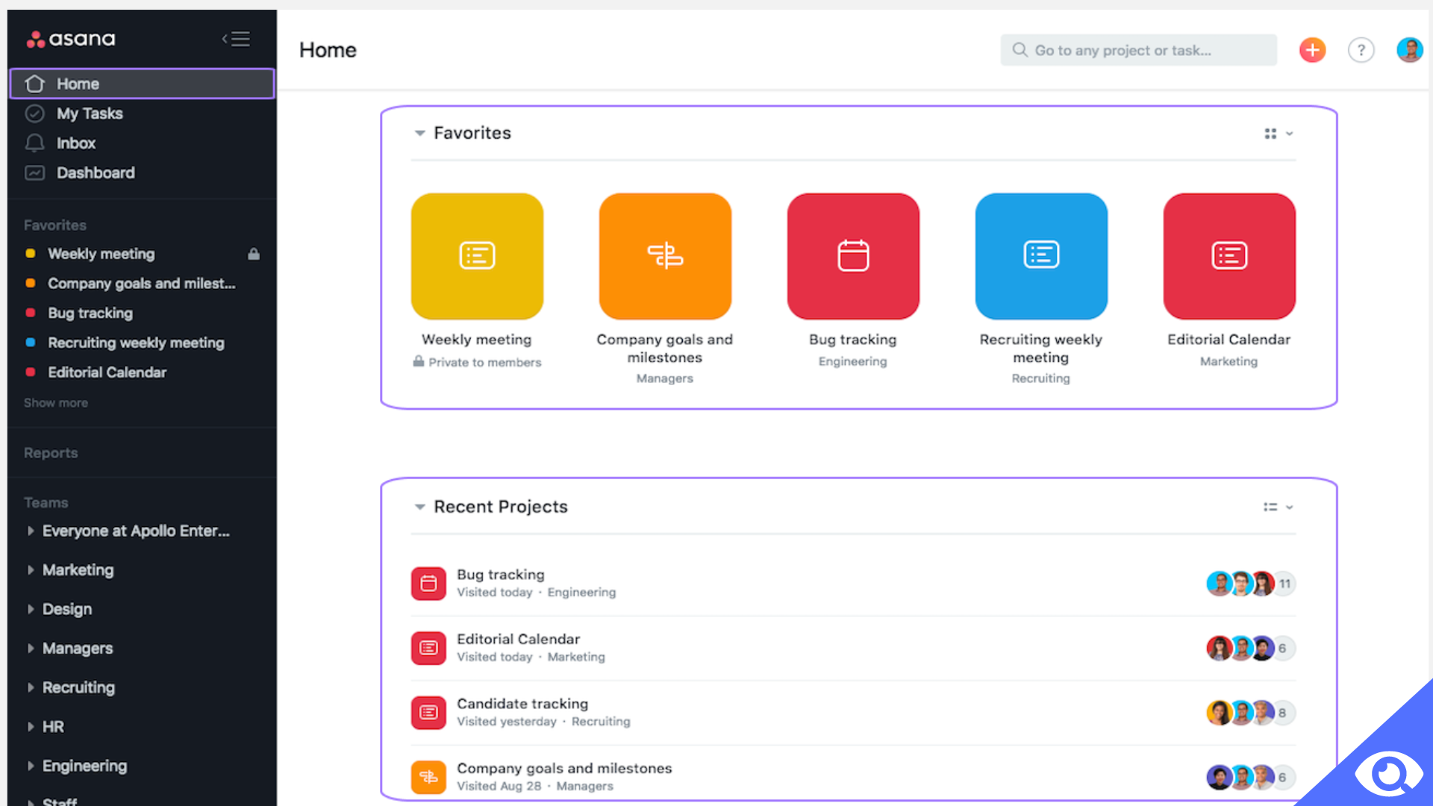Open the red Bug tracking tile

coord(853,256)
